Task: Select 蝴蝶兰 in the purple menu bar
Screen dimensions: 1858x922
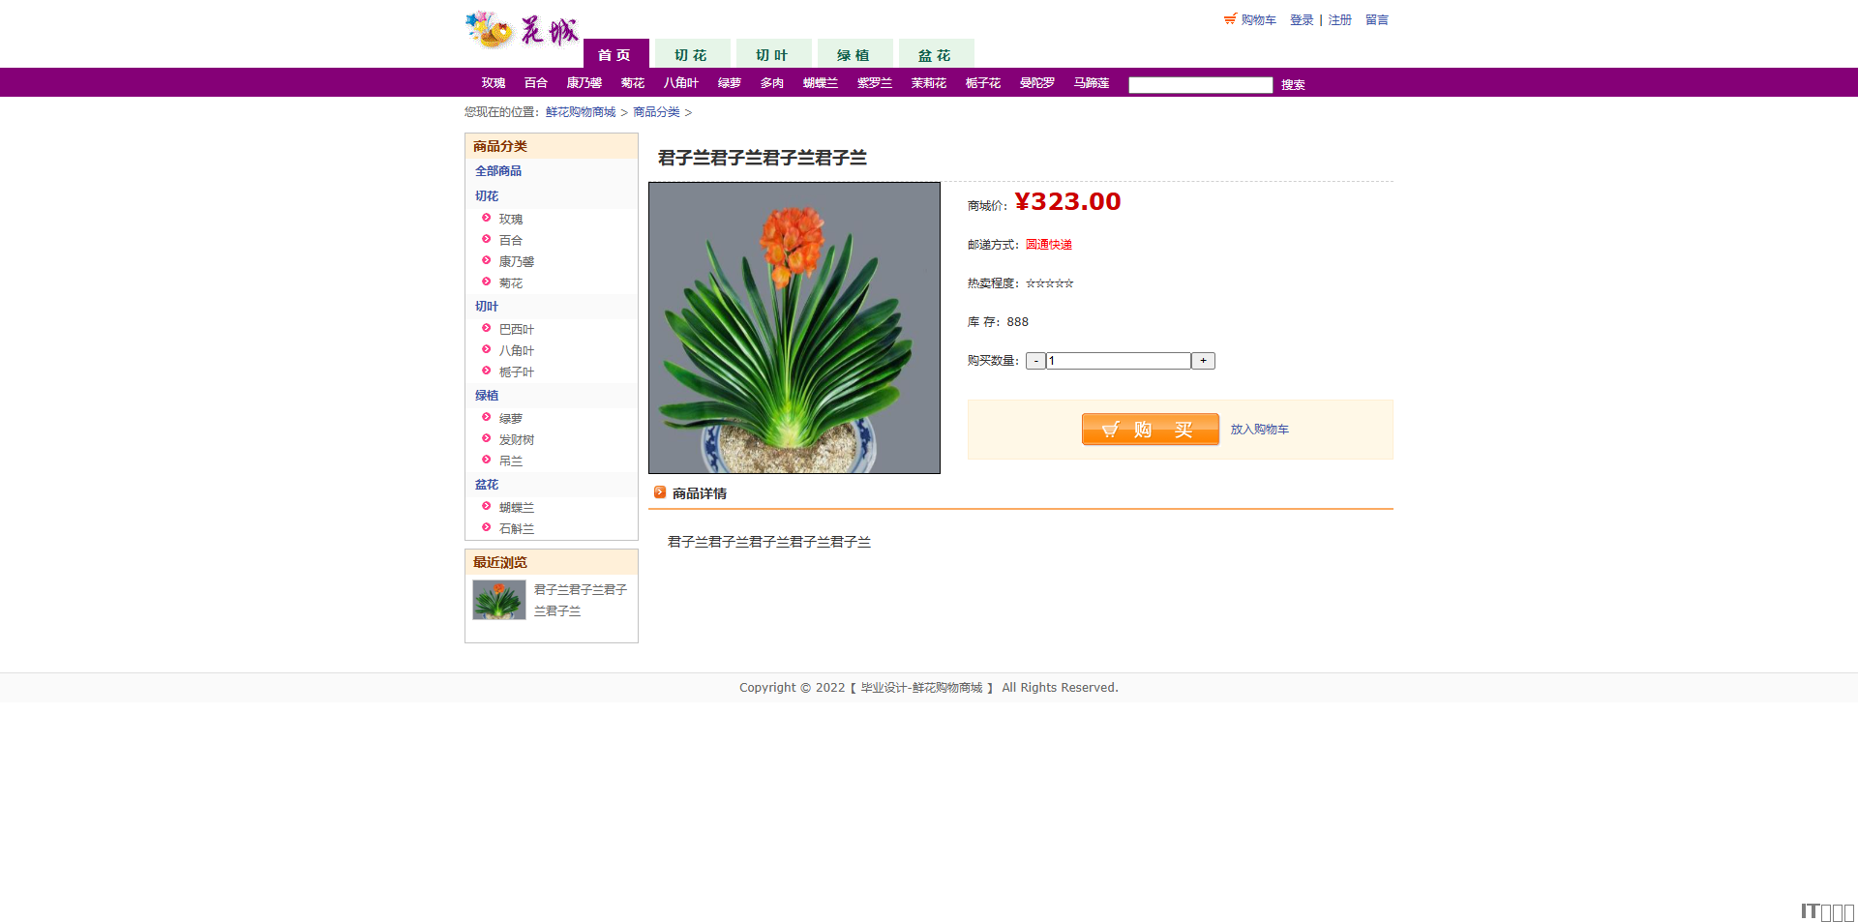Action: point(820,83)
